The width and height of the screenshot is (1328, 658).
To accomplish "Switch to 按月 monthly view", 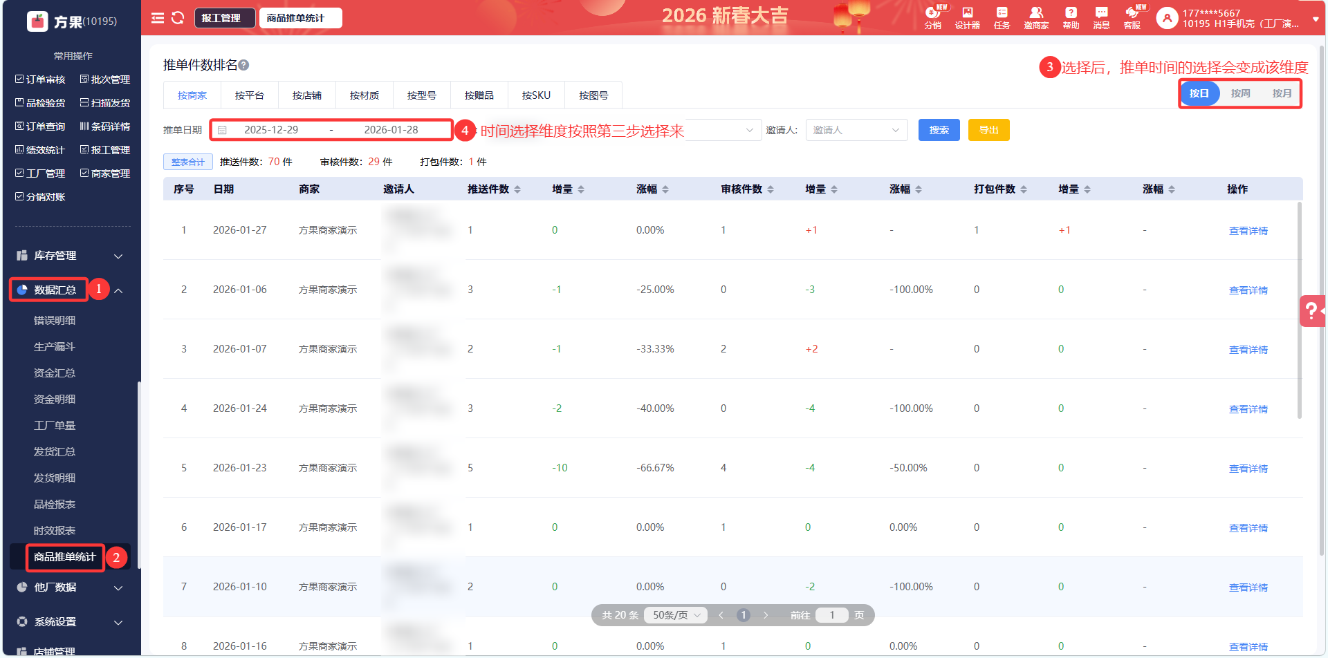I will point(1282,93).
